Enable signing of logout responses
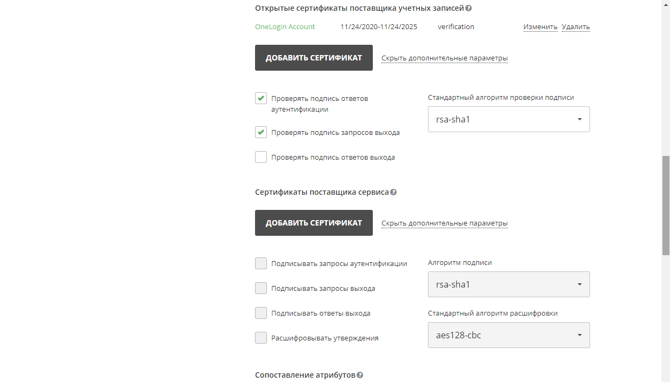The height and width of the screenshot is (382, 670). [261, 313]
